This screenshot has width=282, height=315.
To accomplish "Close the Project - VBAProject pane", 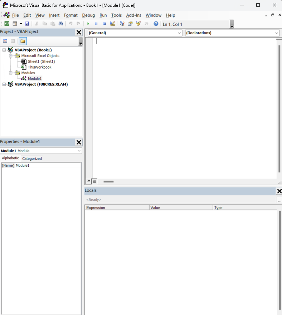I will point(79,32).
